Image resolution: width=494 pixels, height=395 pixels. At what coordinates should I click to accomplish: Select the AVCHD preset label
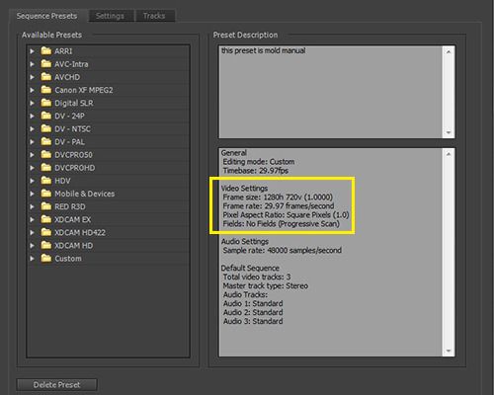click(67, 77)
